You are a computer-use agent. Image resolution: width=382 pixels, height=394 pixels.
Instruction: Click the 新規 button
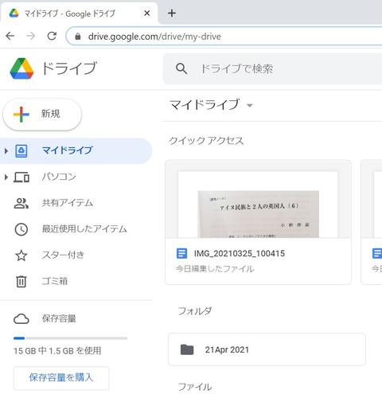tap(42, 115)
